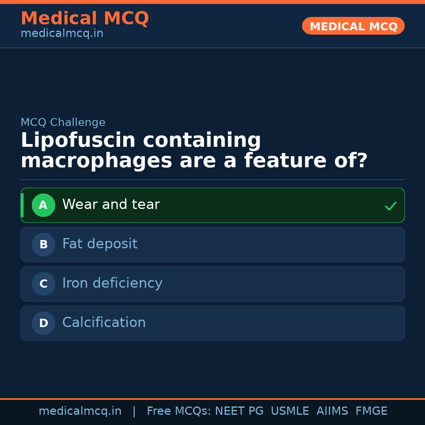Screen dimensions: 425x425
Task: Click the 'Free MCQs:' footer text
Action: [x=179, y=411]
